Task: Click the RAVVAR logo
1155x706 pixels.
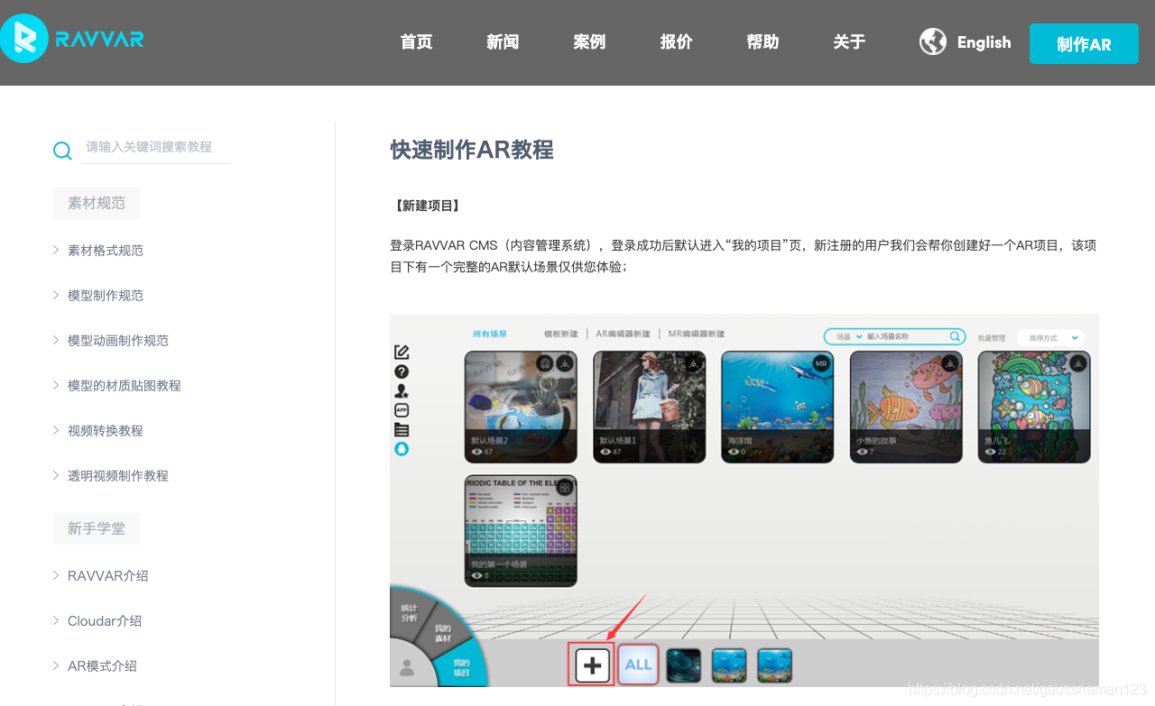Action: [x=72, y=39]
